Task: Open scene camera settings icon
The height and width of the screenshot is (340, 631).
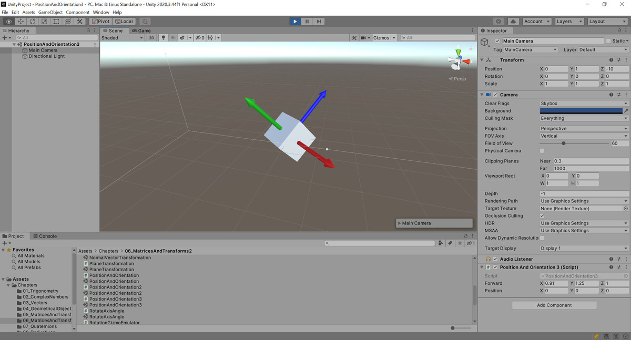Action: pos(363,38)
